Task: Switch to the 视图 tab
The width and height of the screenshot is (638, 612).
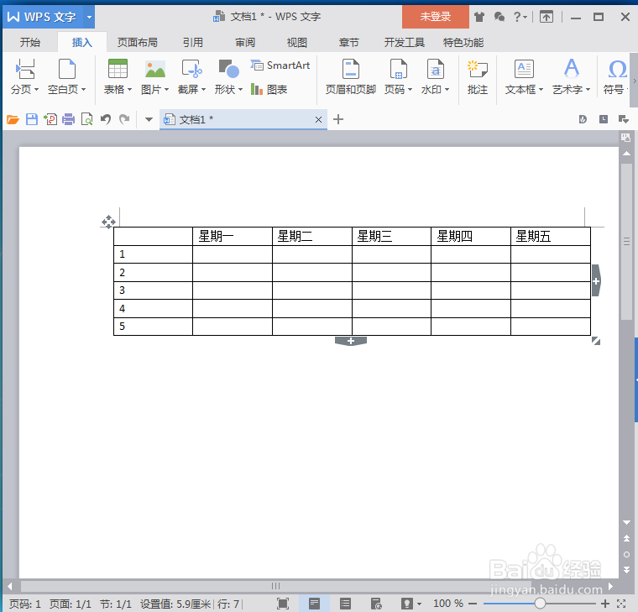Action: [x=296, y=42]
